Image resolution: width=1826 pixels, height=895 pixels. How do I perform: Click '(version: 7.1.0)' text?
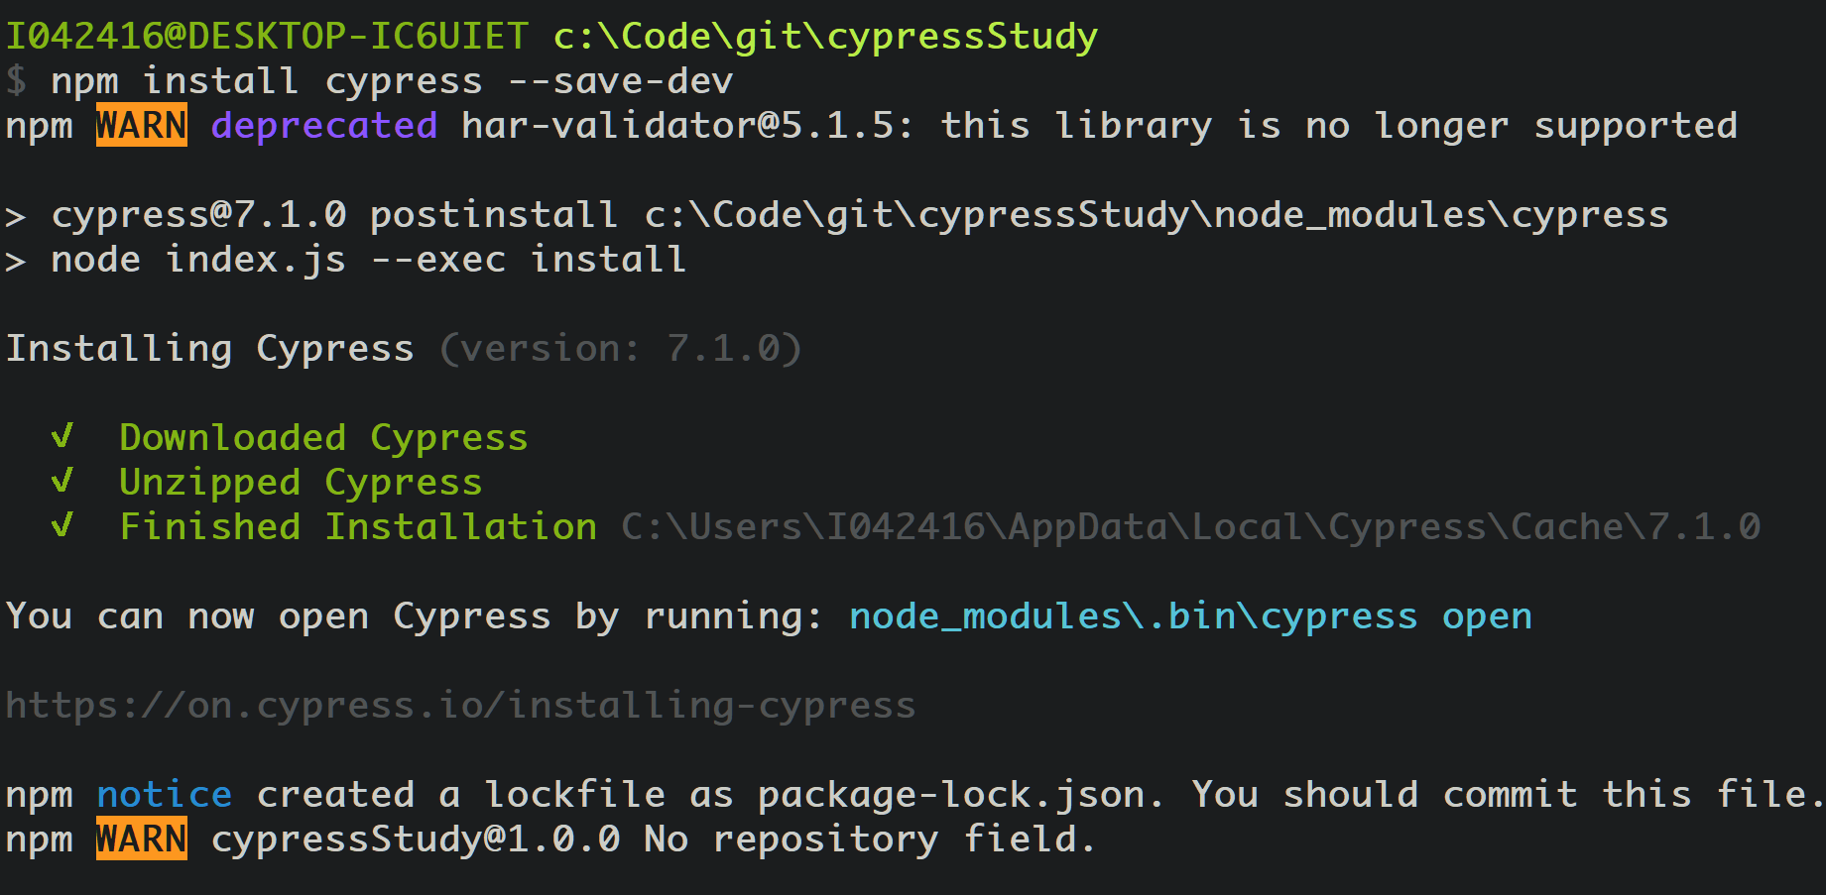[621, 349]
